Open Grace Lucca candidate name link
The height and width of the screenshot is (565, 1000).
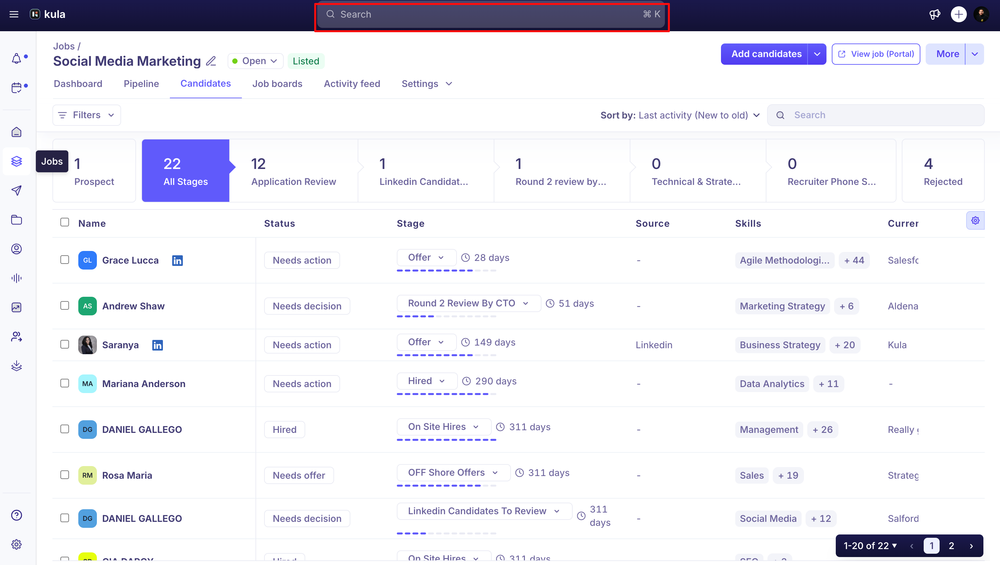(130, 261)
